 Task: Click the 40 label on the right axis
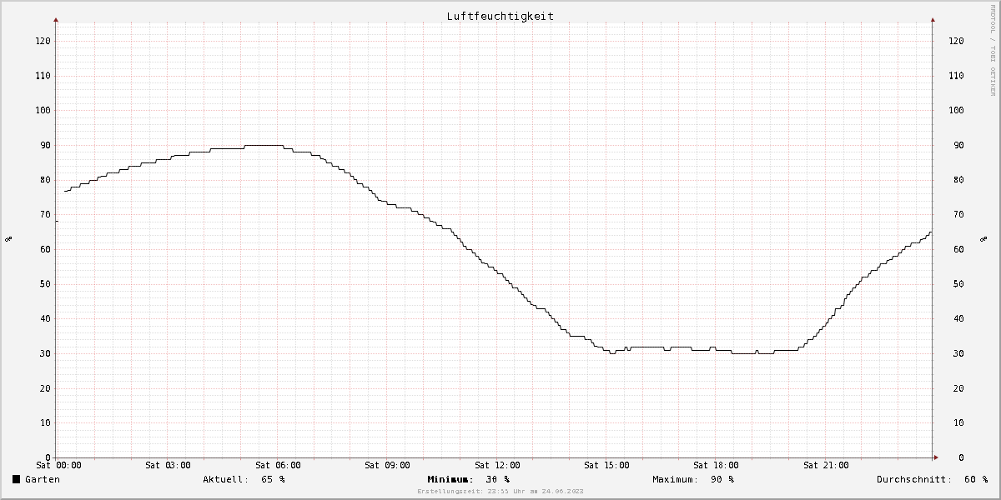click(959, 318)
